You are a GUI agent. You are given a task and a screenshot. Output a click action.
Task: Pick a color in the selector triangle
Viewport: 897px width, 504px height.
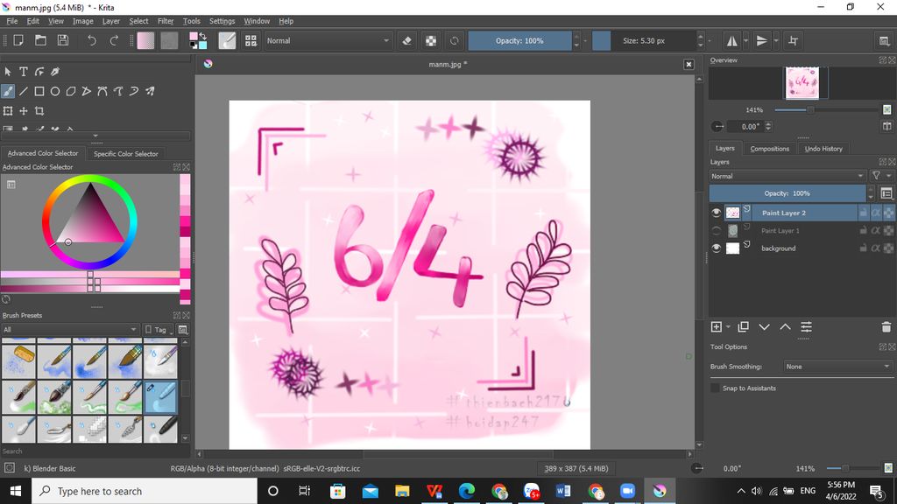click(90, 217)
